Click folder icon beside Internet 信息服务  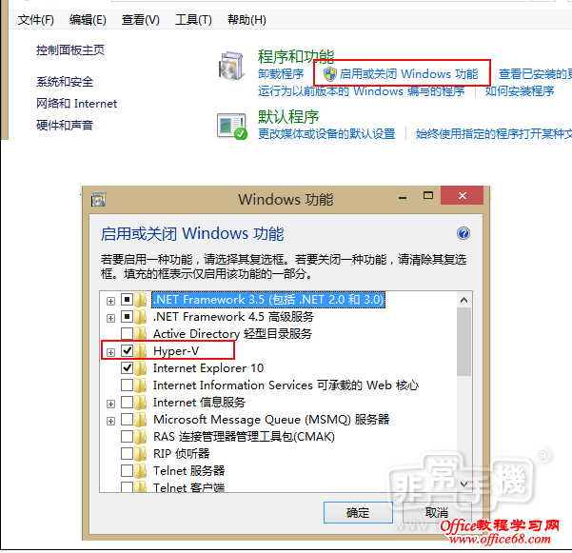pos(141,403)
